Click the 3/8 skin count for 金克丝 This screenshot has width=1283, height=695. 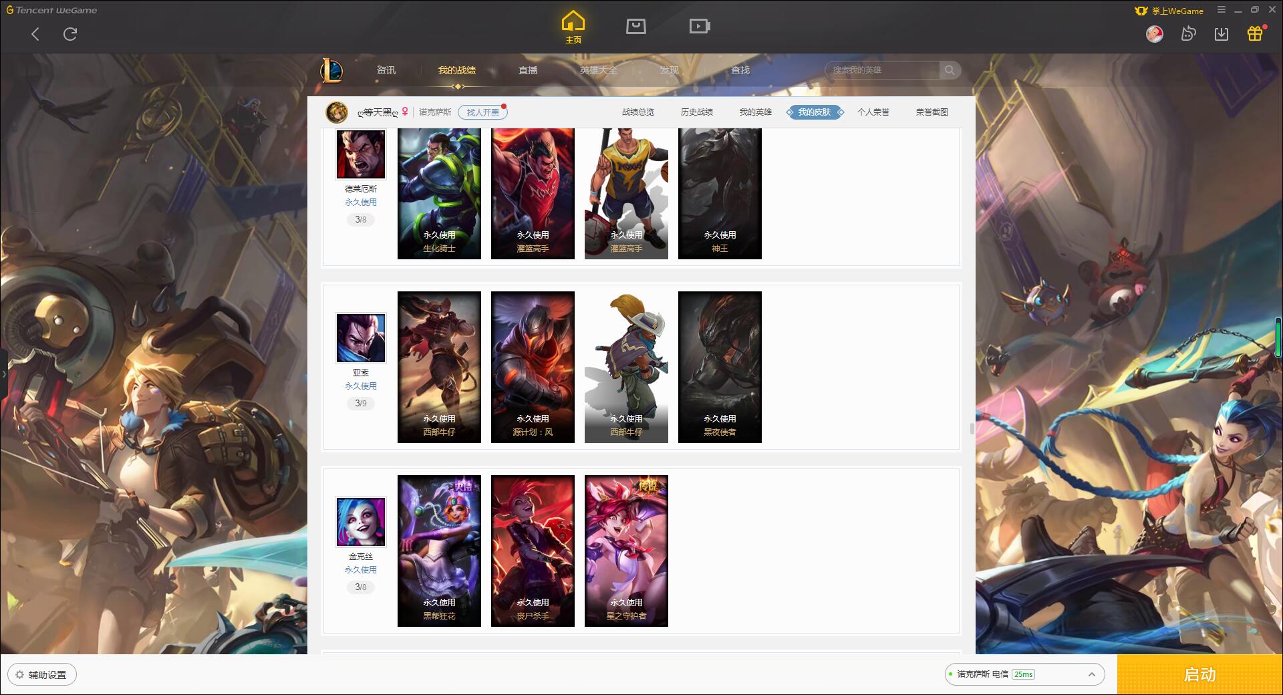(361, 587)
